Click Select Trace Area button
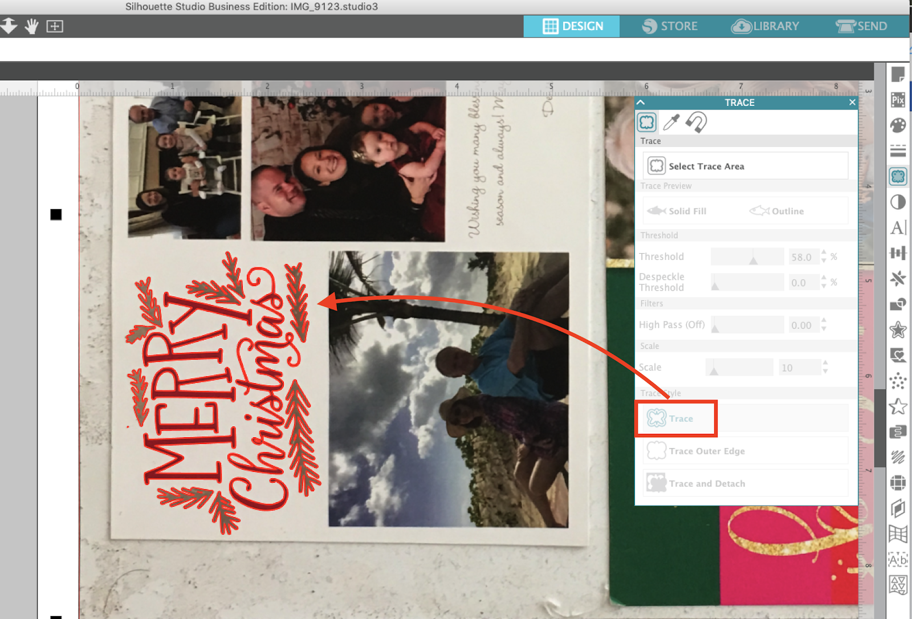 (746, 166)
